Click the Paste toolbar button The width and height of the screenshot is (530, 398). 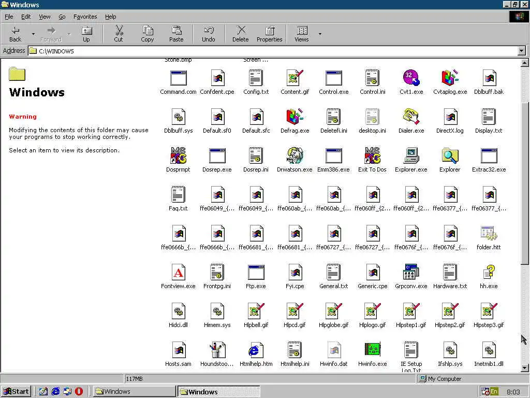pos(176,34)
